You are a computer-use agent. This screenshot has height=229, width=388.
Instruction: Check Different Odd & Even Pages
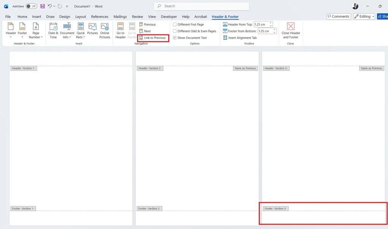tap(175, 31)
